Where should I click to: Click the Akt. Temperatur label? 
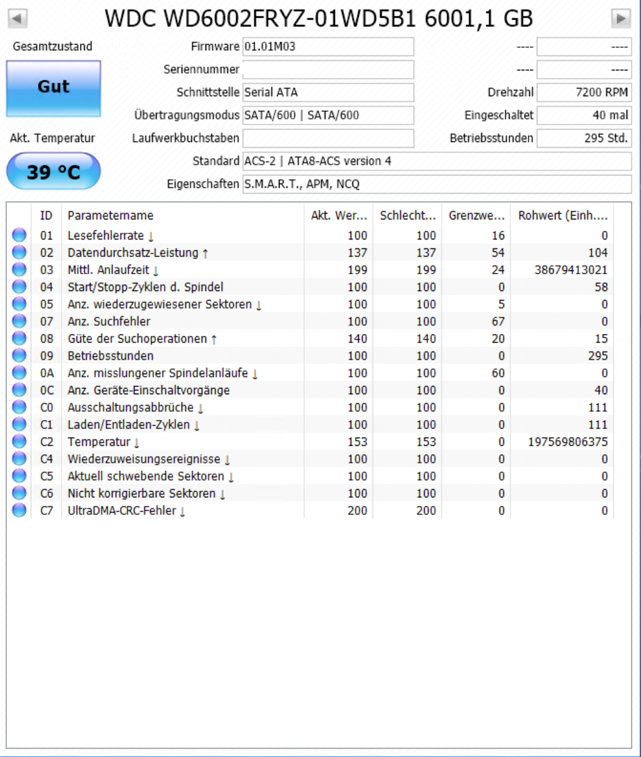[x=53, y=138]
